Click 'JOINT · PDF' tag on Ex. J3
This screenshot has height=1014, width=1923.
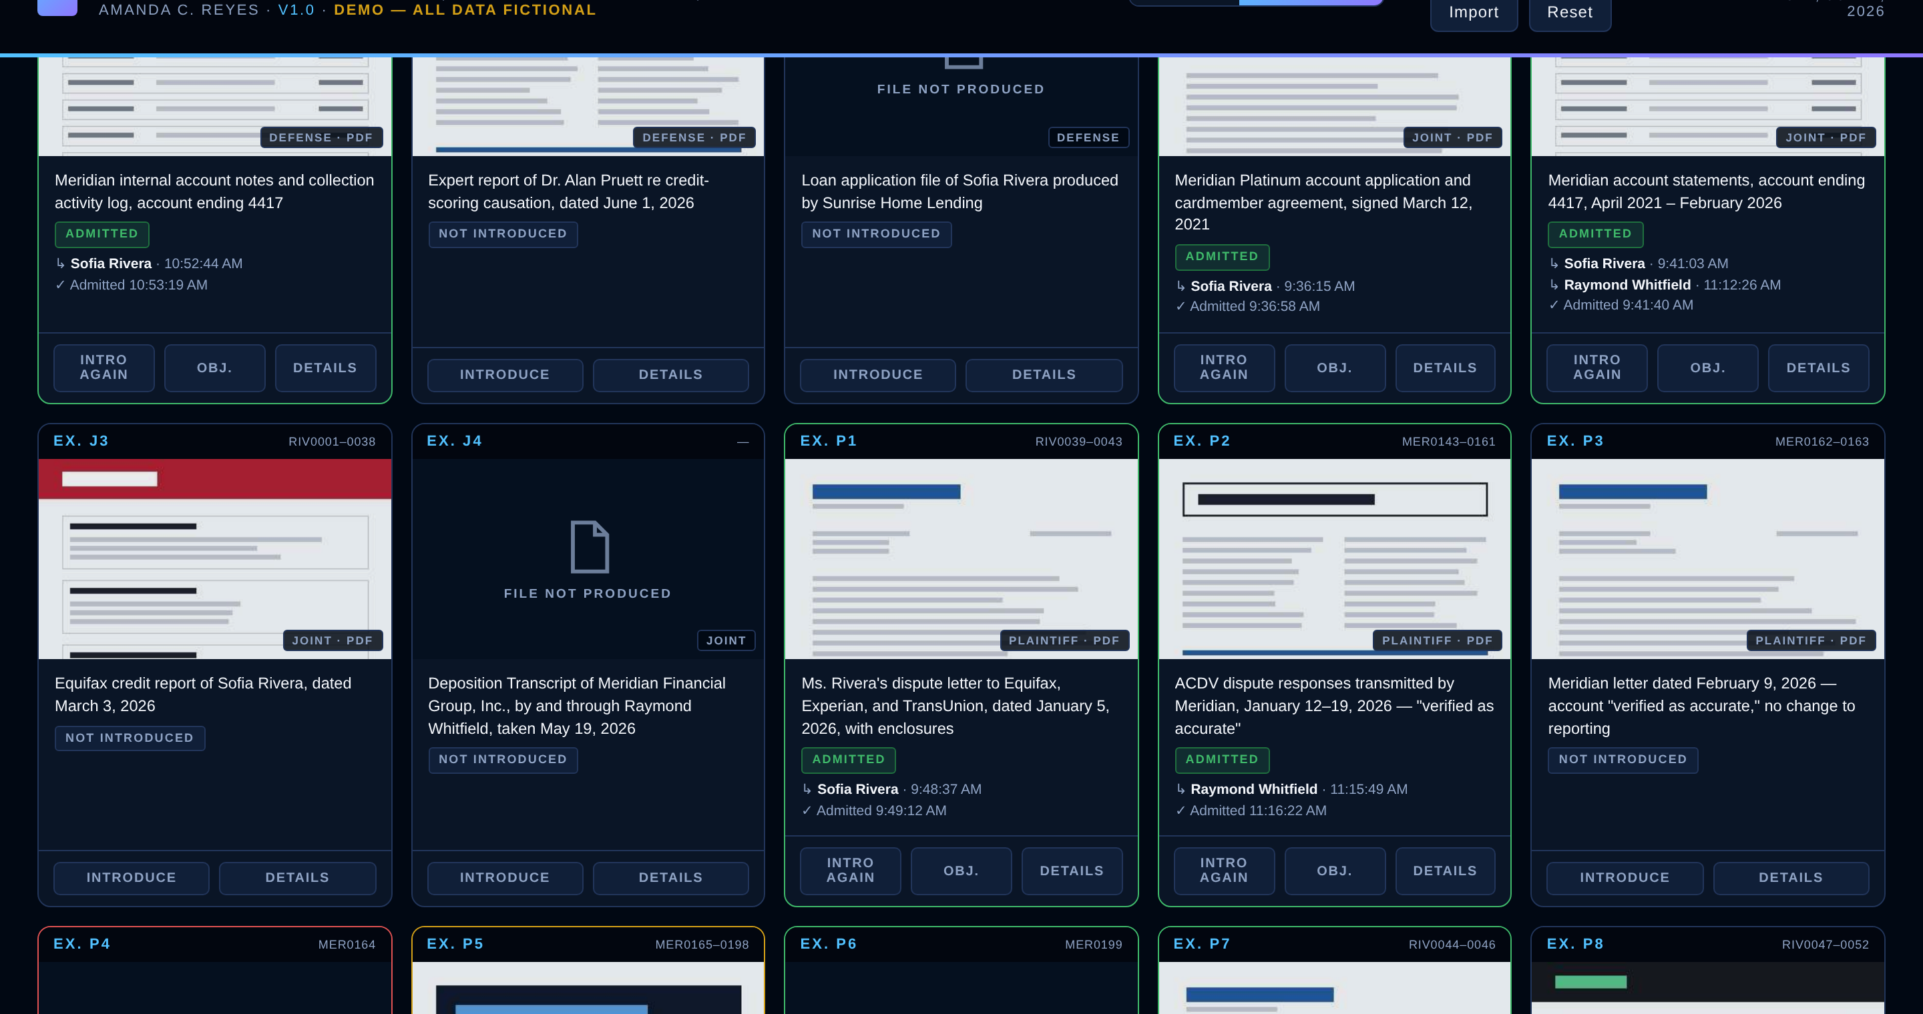tap(333, 640)
